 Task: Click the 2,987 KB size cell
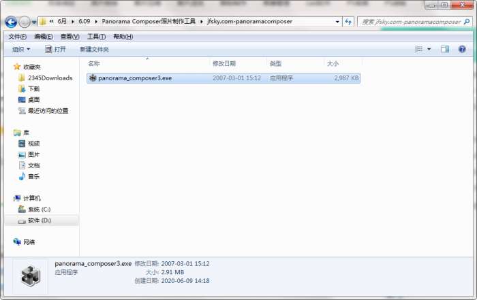346,78
